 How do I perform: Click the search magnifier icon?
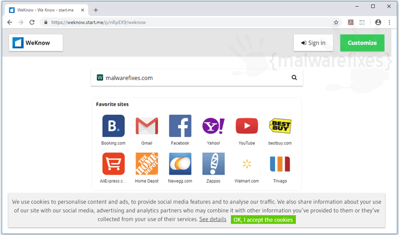(294, 78)
